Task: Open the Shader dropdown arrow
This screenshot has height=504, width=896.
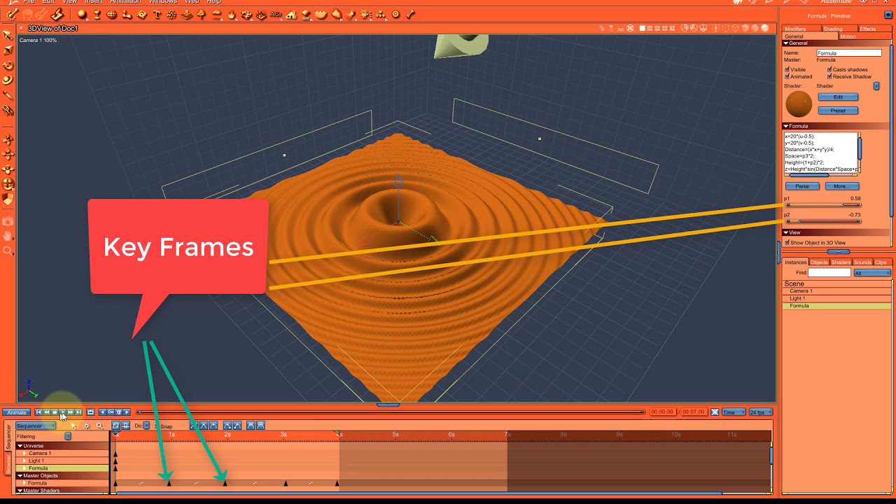Action: point(877,86)
